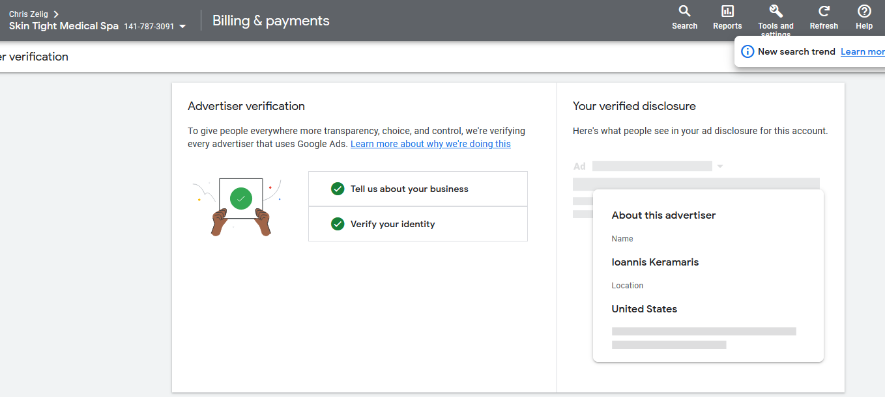This screenshot has width=885, height=397.
Task: Expand the Ad preview dropdown arrow
Action: coord(720,167)
